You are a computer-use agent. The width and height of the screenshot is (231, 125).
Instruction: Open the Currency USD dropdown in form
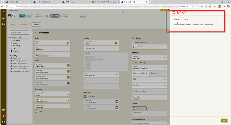tap(53, 94)
